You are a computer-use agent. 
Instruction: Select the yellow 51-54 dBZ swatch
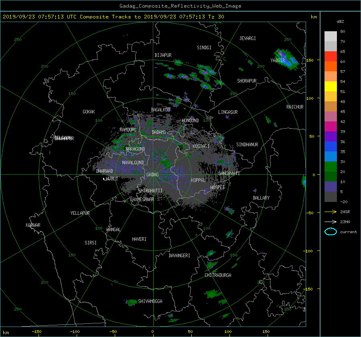(331, 86)
